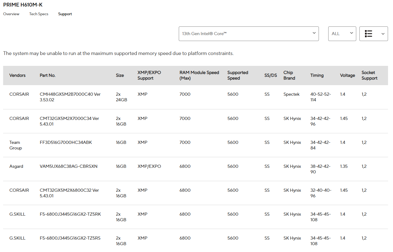Click the 16GB size in Team Group row

(121, 142)
